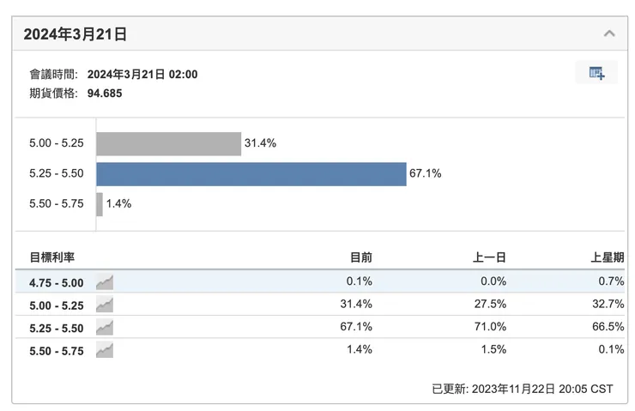
Task: Click the 目標利率 column header
Action: click(x=52, y=257)
